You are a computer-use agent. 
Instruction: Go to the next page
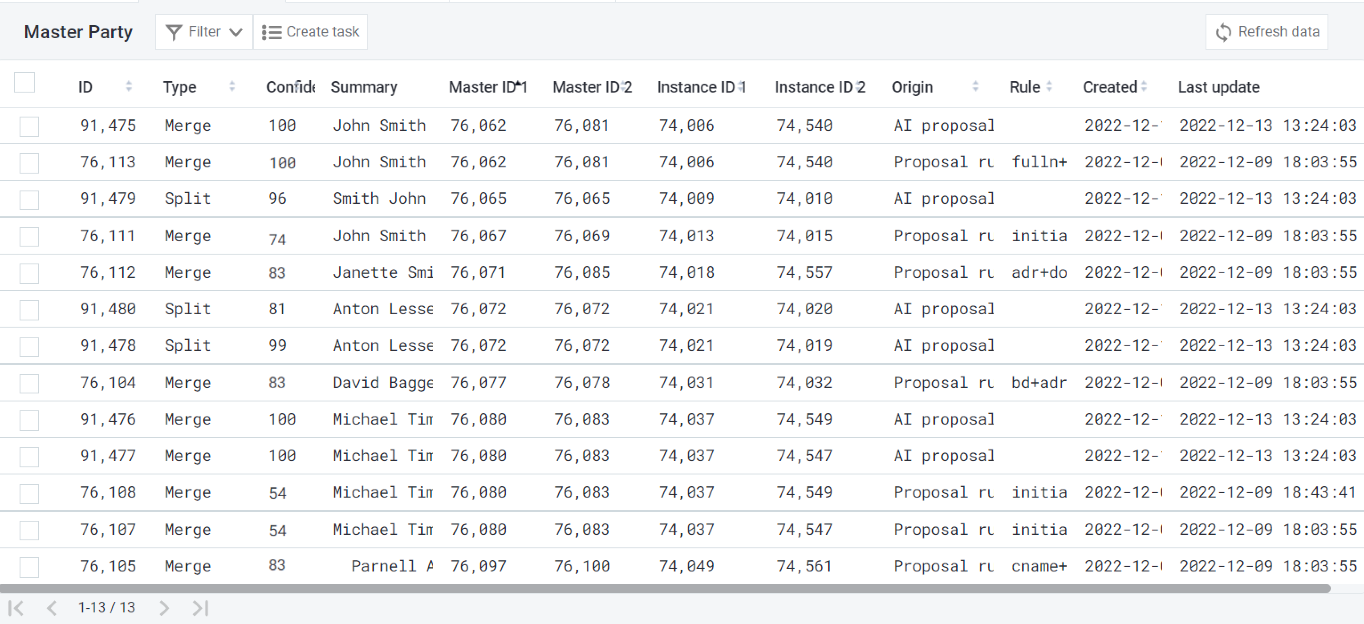[164, 608]
